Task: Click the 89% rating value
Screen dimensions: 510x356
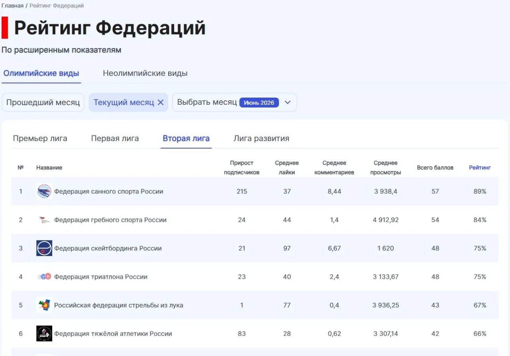Action: tap(480, 192)
